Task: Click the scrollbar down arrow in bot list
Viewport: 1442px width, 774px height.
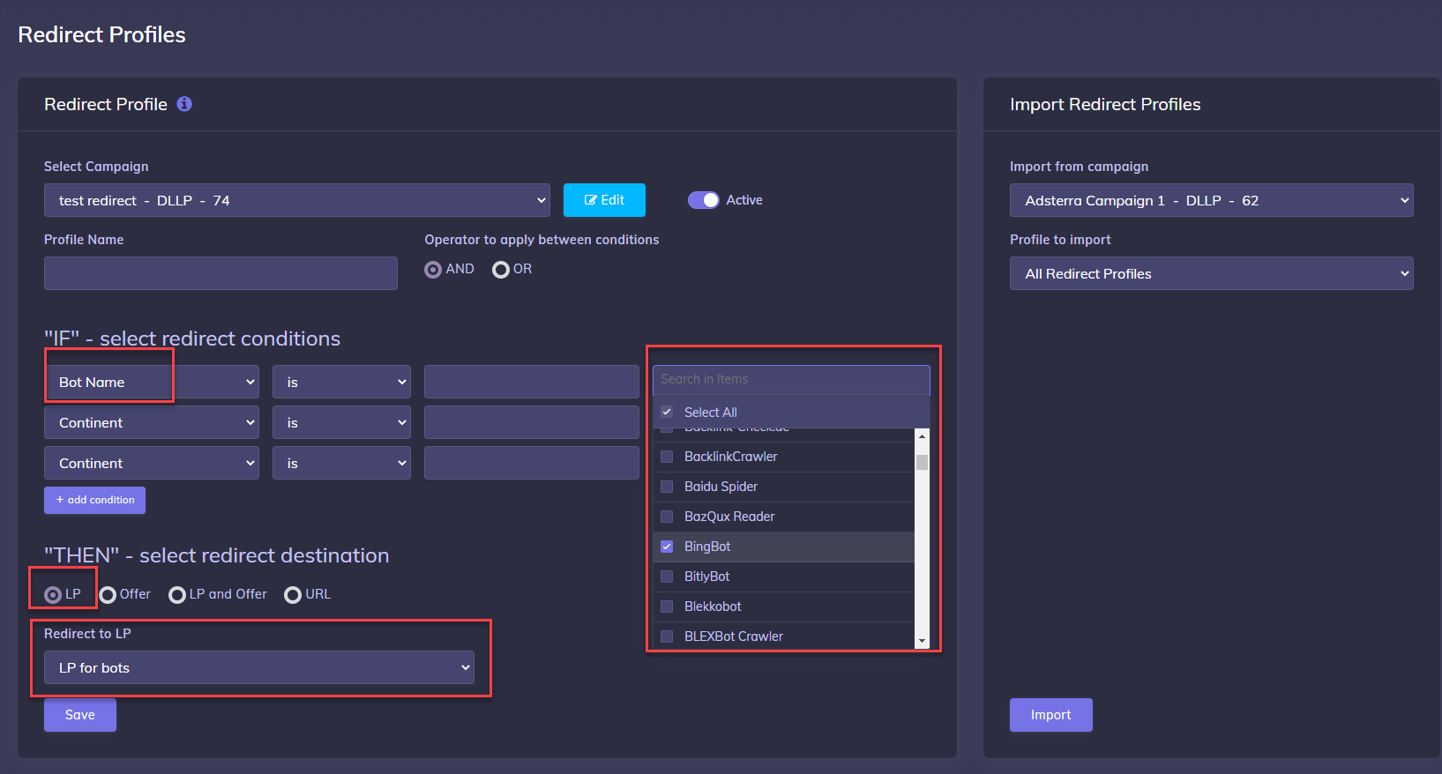Action: coord(922,641)
